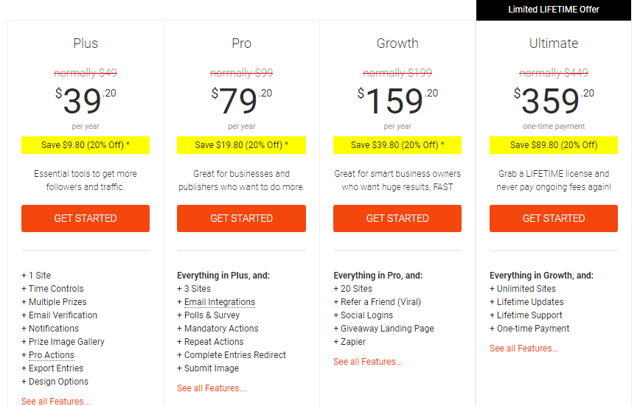
Task: Click the Save $39.80 yellow badge
Action: click(x=397, y=145)
